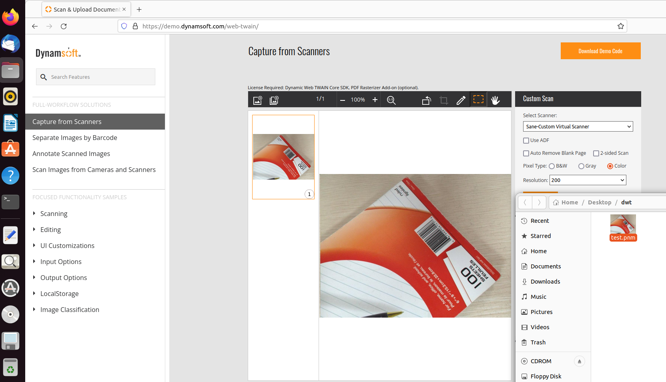The image size is (666, 382).
Task: Click the remove all images icon
Action: coord(274,100)
